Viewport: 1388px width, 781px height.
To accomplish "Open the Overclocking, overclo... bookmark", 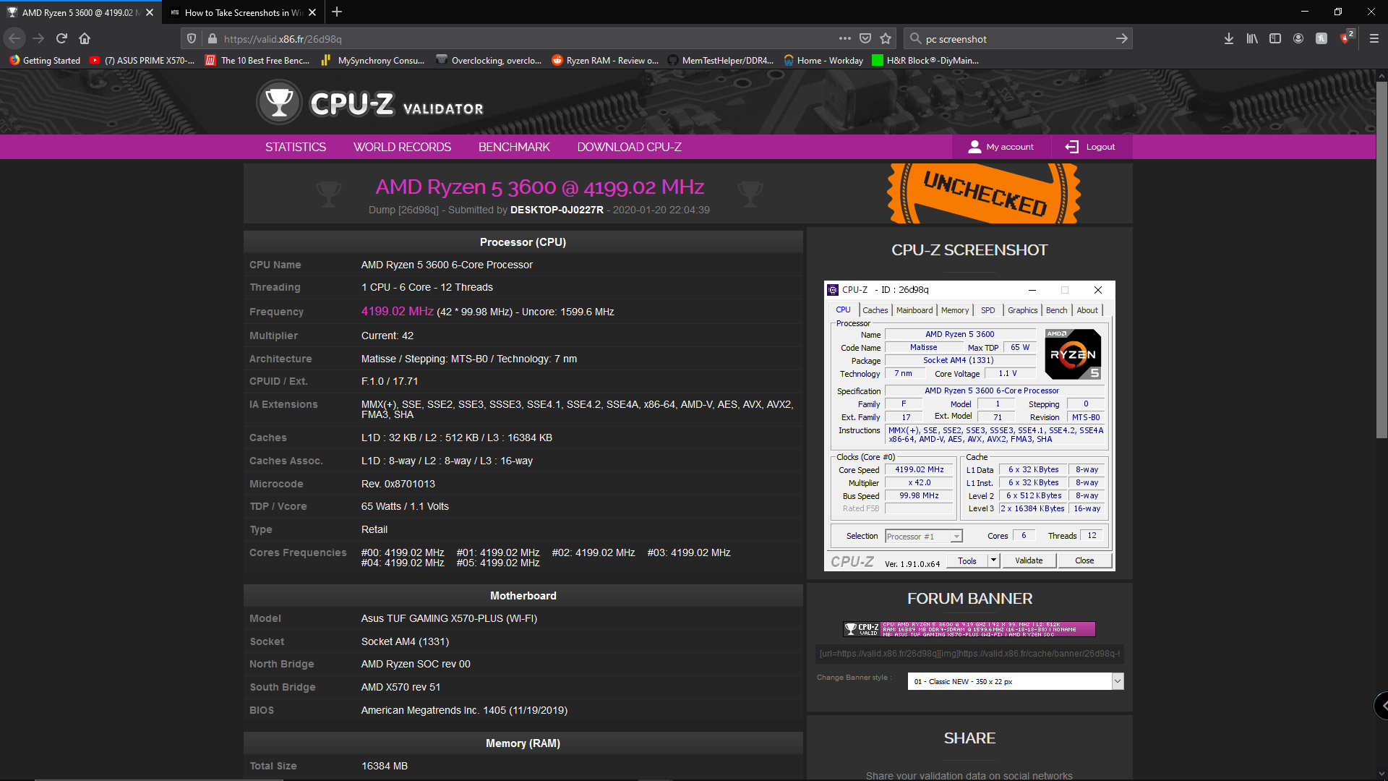I will pos(489,61).
